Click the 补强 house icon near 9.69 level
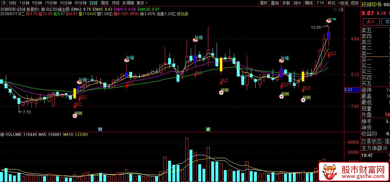 [x=195, y=40]
